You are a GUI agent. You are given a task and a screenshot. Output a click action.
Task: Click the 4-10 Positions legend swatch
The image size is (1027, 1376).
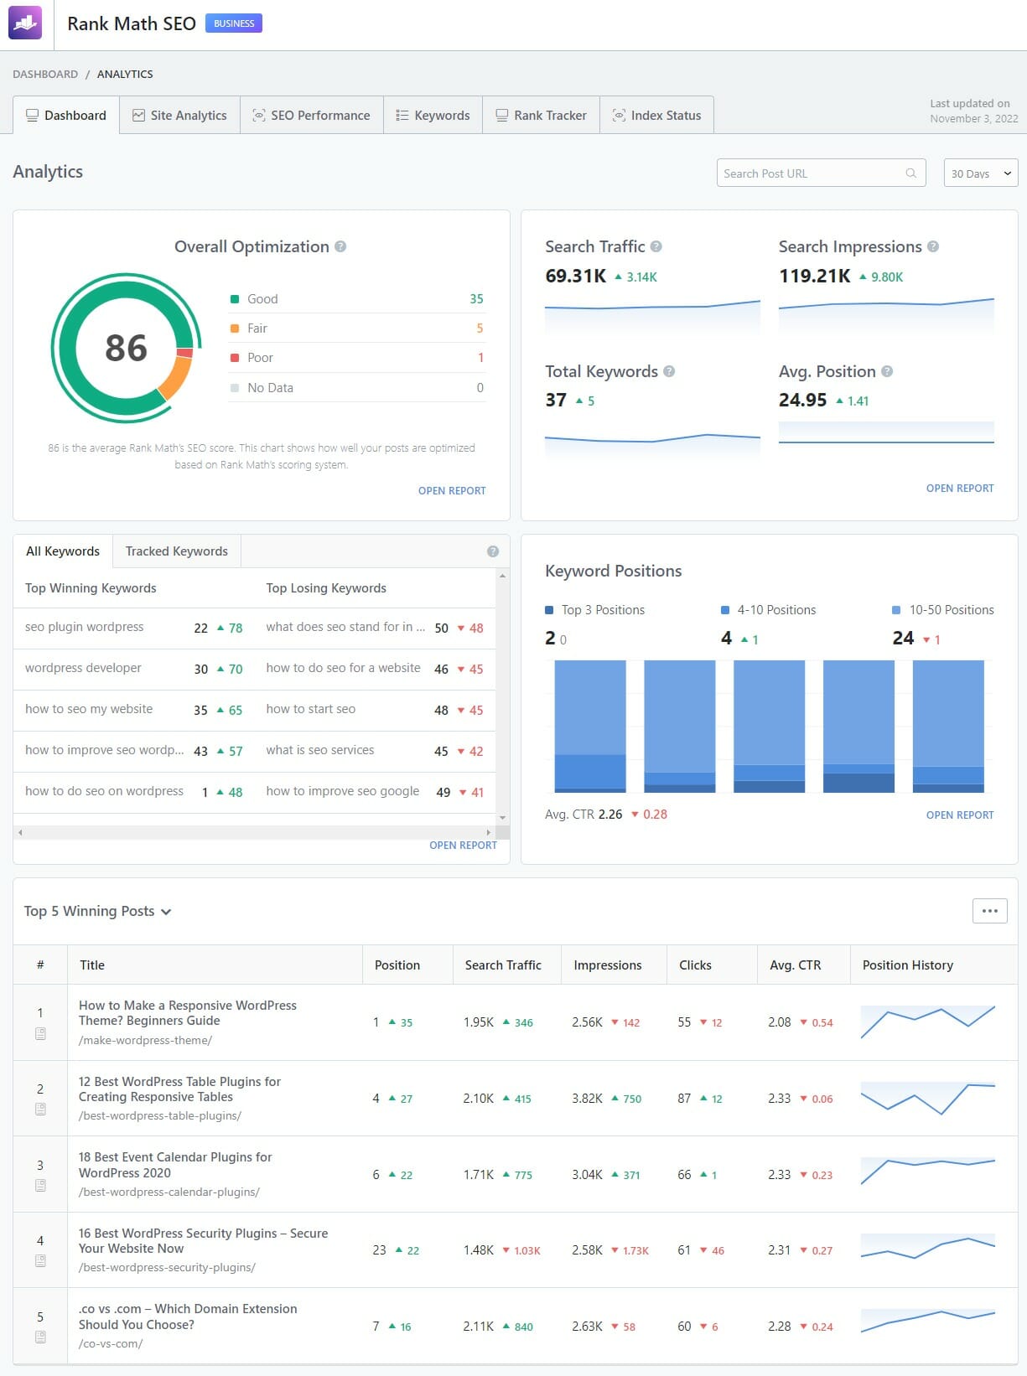725,610
